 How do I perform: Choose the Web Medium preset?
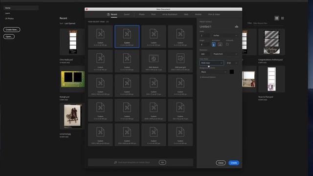(154, 61)
